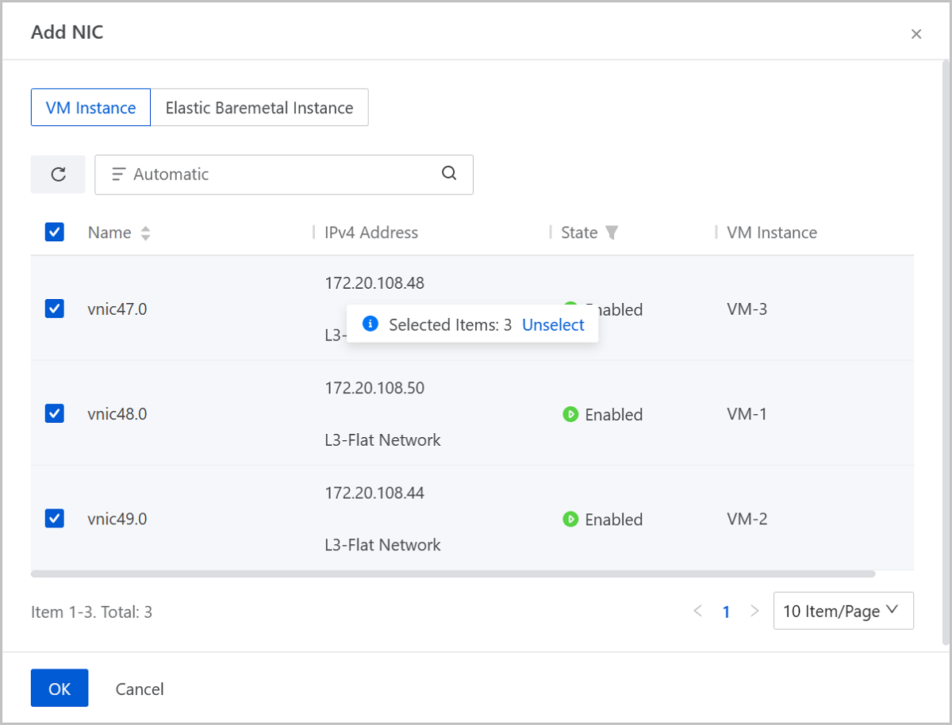
Task: Uncheck the vnic48.0 row checkbox
Action: tap(55, 413)
